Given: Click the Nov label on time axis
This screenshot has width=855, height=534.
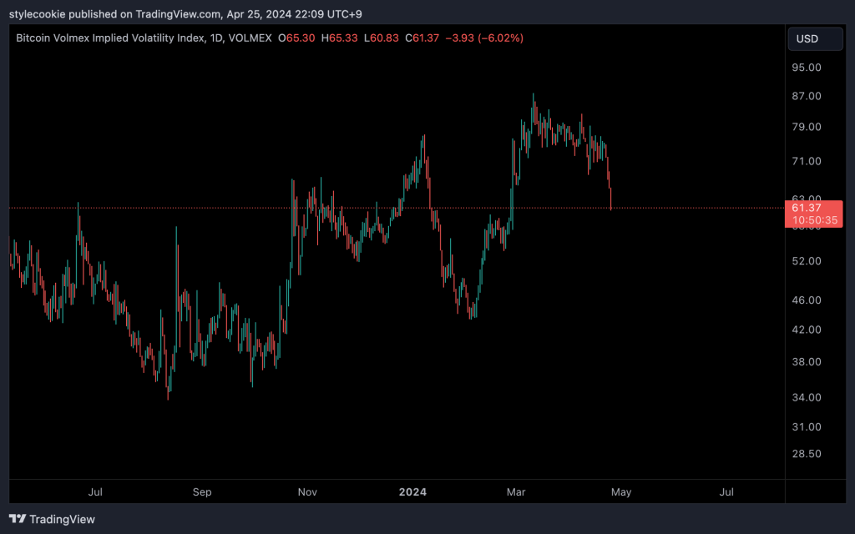Looking at the screenshot, I should (307, 492).
